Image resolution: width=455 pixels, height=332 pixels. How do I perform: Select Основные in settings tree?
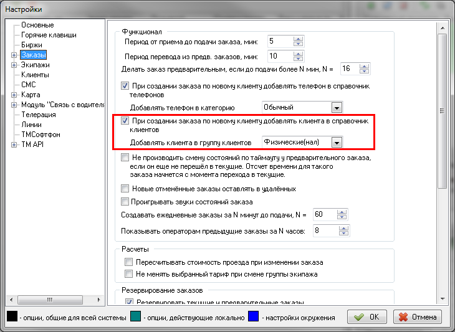click(x=37, y=25)
